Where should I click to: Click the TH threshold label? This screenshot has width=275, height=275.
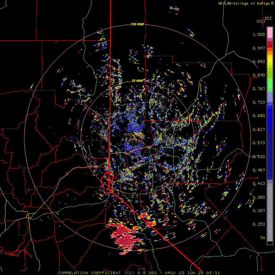click(x=262, y=238)
